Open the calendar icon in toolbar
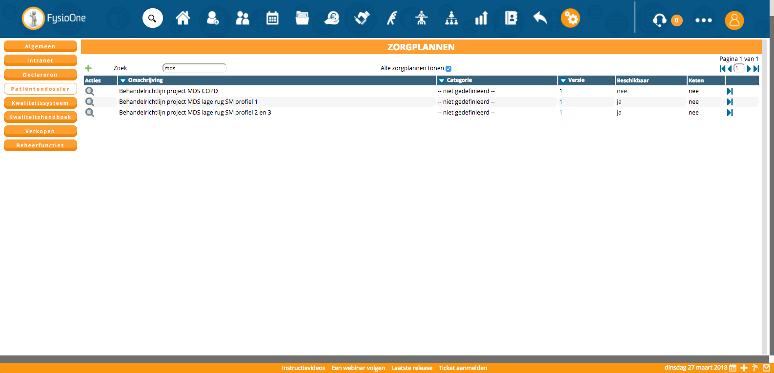 pos(272,19)
